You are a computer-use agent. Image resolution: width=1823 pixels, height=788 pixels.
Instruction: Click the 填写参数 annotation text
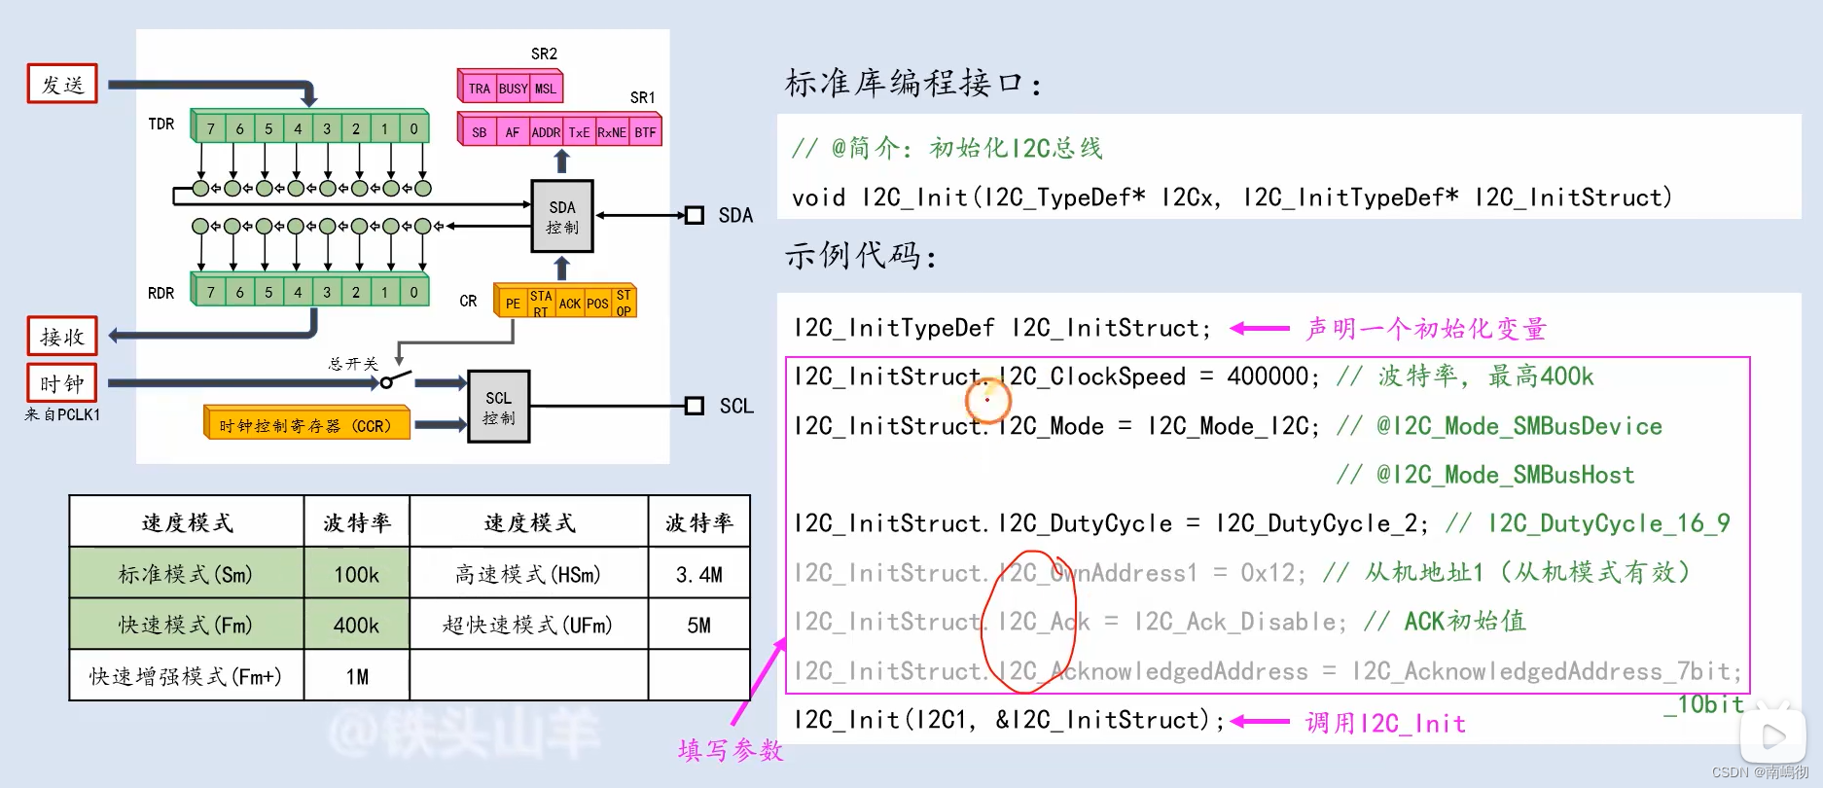tap(731, 750)
